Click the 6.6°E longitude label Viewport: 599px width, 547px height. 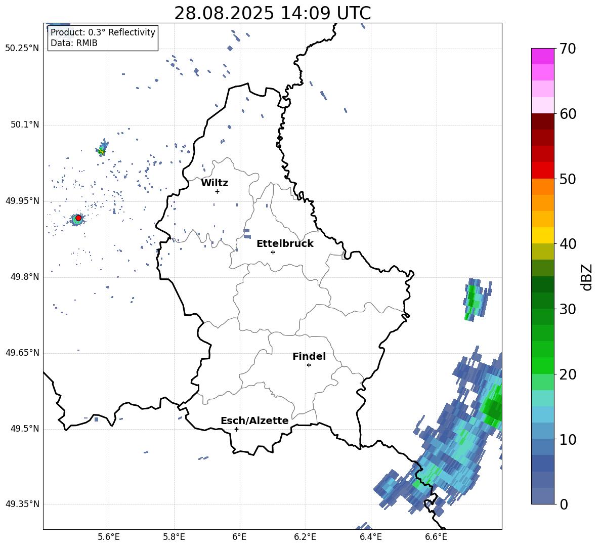point(436,537)
